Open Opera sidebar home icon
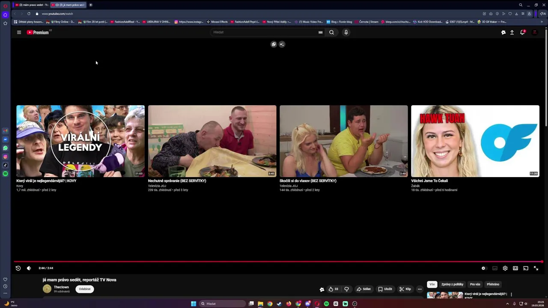The image size is (548, 308). (x=5, y=15)
